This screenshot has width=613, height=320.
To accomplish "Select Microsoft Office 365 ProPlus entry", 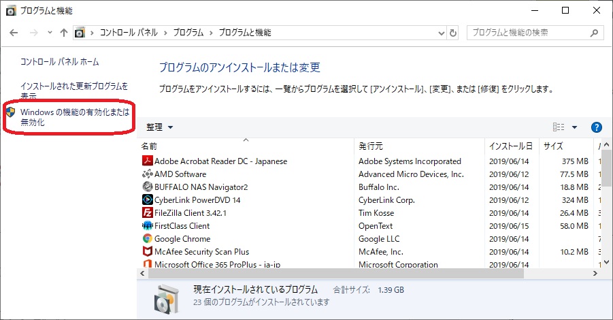I will pos(217,264).
